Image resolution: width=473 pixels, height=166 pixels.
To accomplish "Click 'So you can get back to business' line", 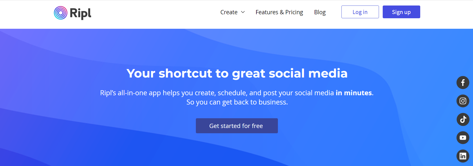I will [237, 102].
